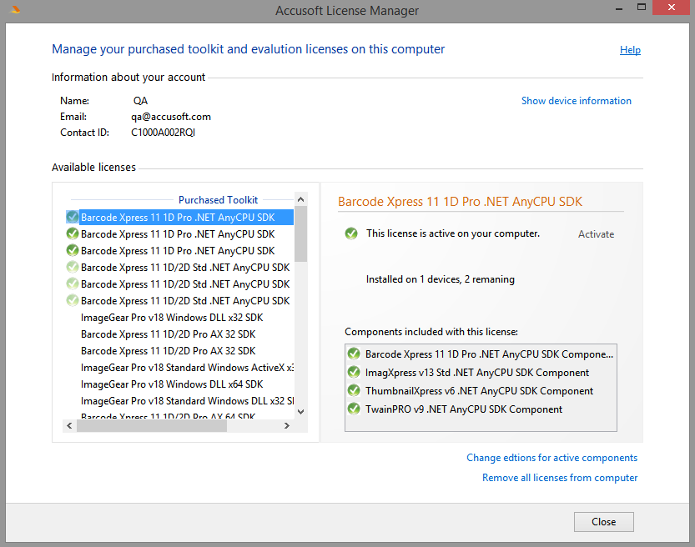Click the account name QA
695x547 pixels.
point(140,101)
